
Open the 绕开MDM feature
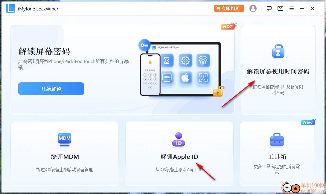click(65, 157)
